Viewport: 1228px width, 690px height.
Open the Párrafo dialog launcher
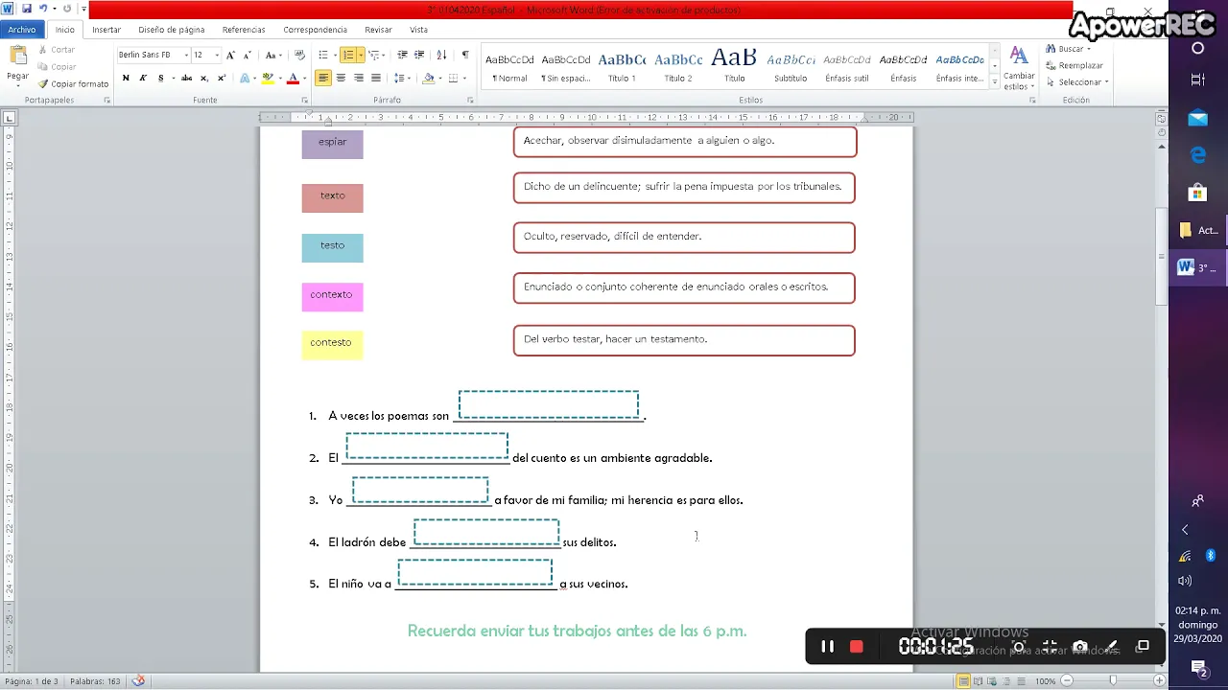click(x=471, y=101)
